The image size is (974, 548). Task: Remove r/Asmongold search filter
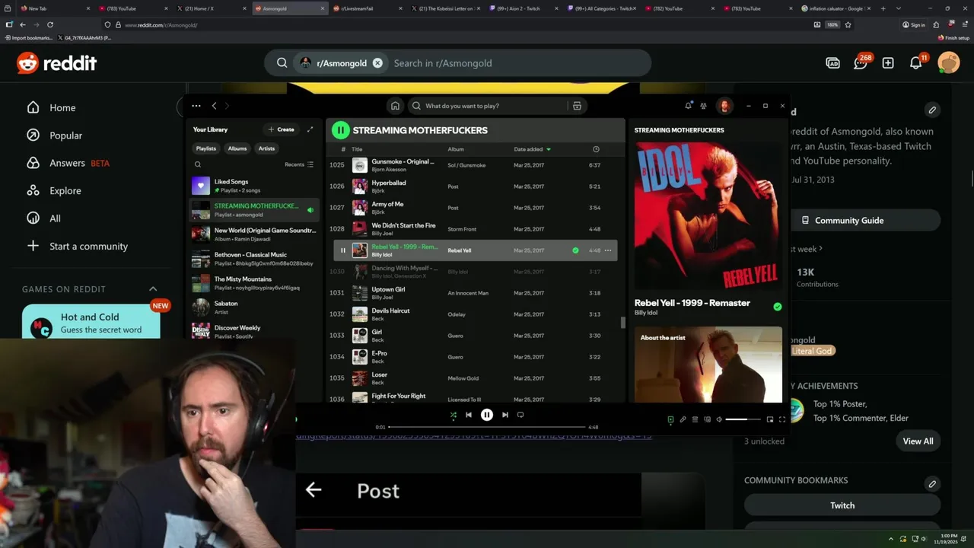tap(377, 63)
